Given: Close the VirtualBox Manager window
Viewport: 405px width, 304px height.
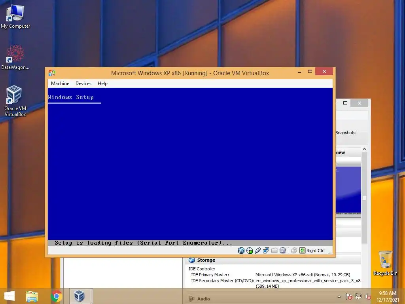Looking at the screenshot, I should pos(359,103).
